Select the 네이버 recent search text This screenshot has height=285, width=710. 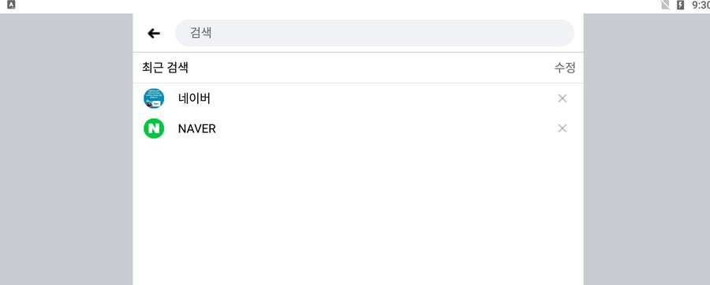(x=194, y=98)
